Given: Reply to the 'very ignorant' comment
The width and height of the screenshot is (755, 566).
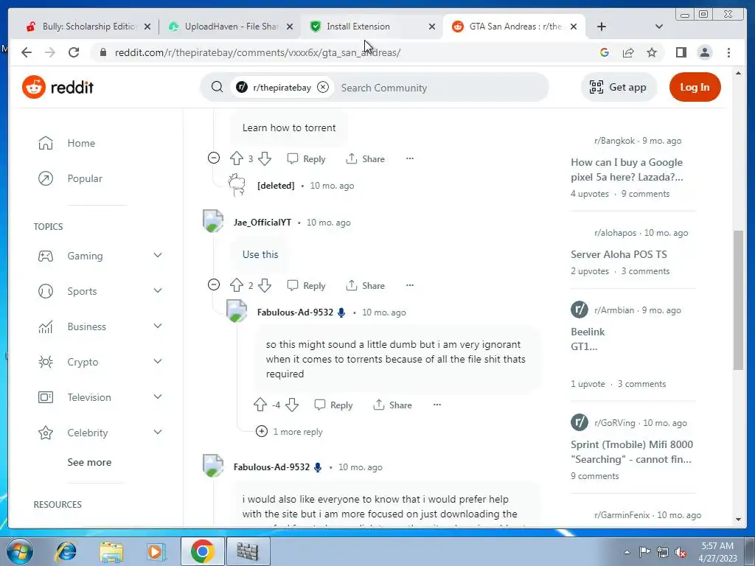Looking at the screenshot, I should 333,405.
